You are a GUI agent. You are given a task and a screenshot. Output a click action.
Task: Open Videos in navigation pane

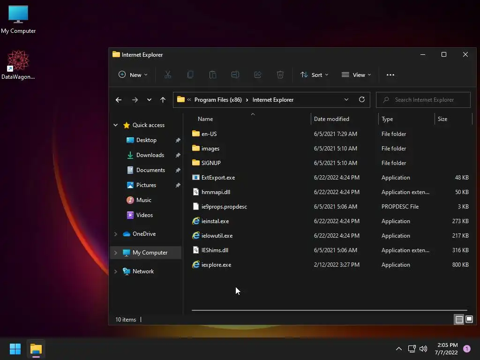[x=144, y=215]
